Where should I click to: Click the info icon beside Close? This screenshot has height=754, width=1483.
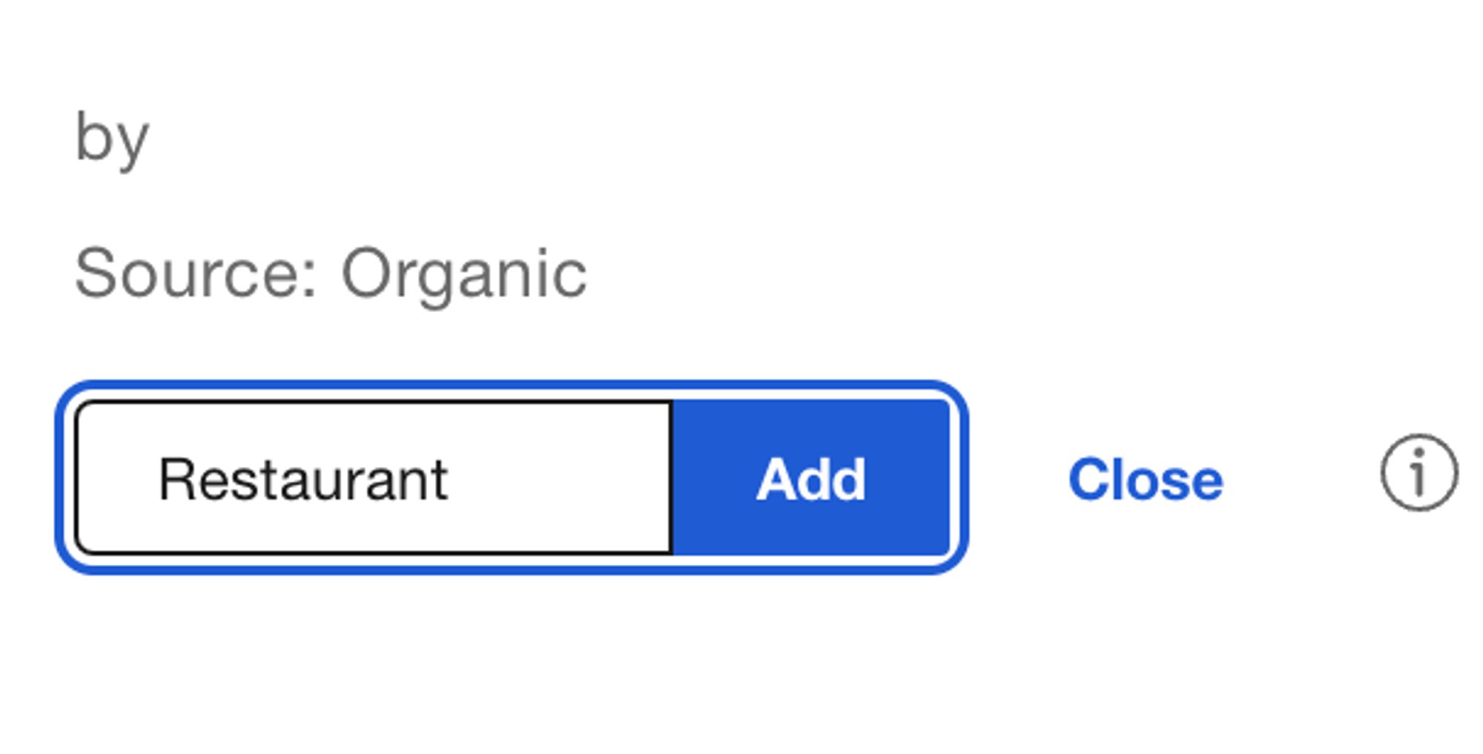pyautogui.click(x=1418, y=473)
